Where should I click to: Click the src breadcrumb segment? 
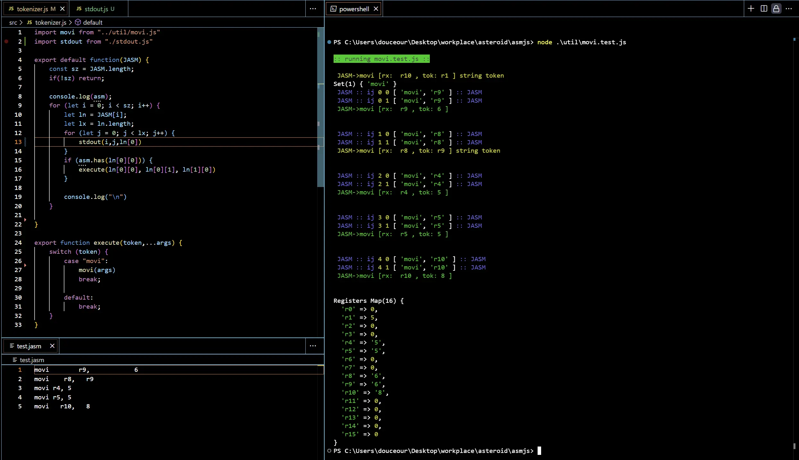click(13, 22)
